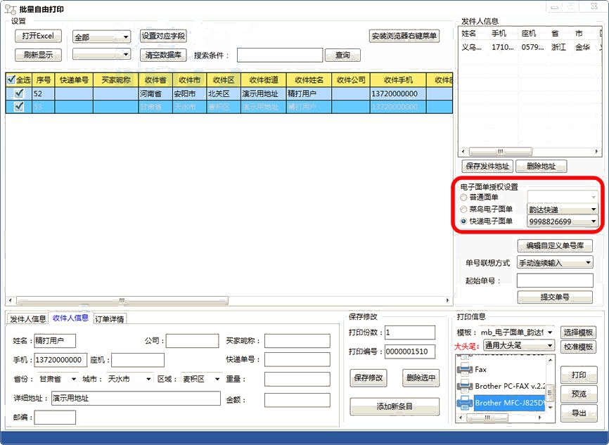Select the 菜鸟电子面单 radio option
The height and width of the screenshot is (445, 609).
pos(463,209)
